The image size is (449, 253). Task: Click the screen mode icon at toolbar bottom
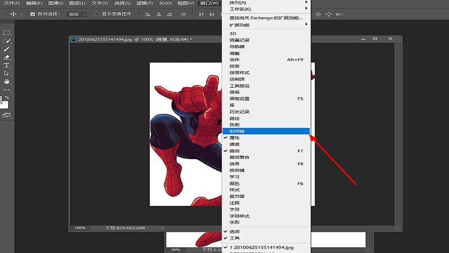point(6,115)
